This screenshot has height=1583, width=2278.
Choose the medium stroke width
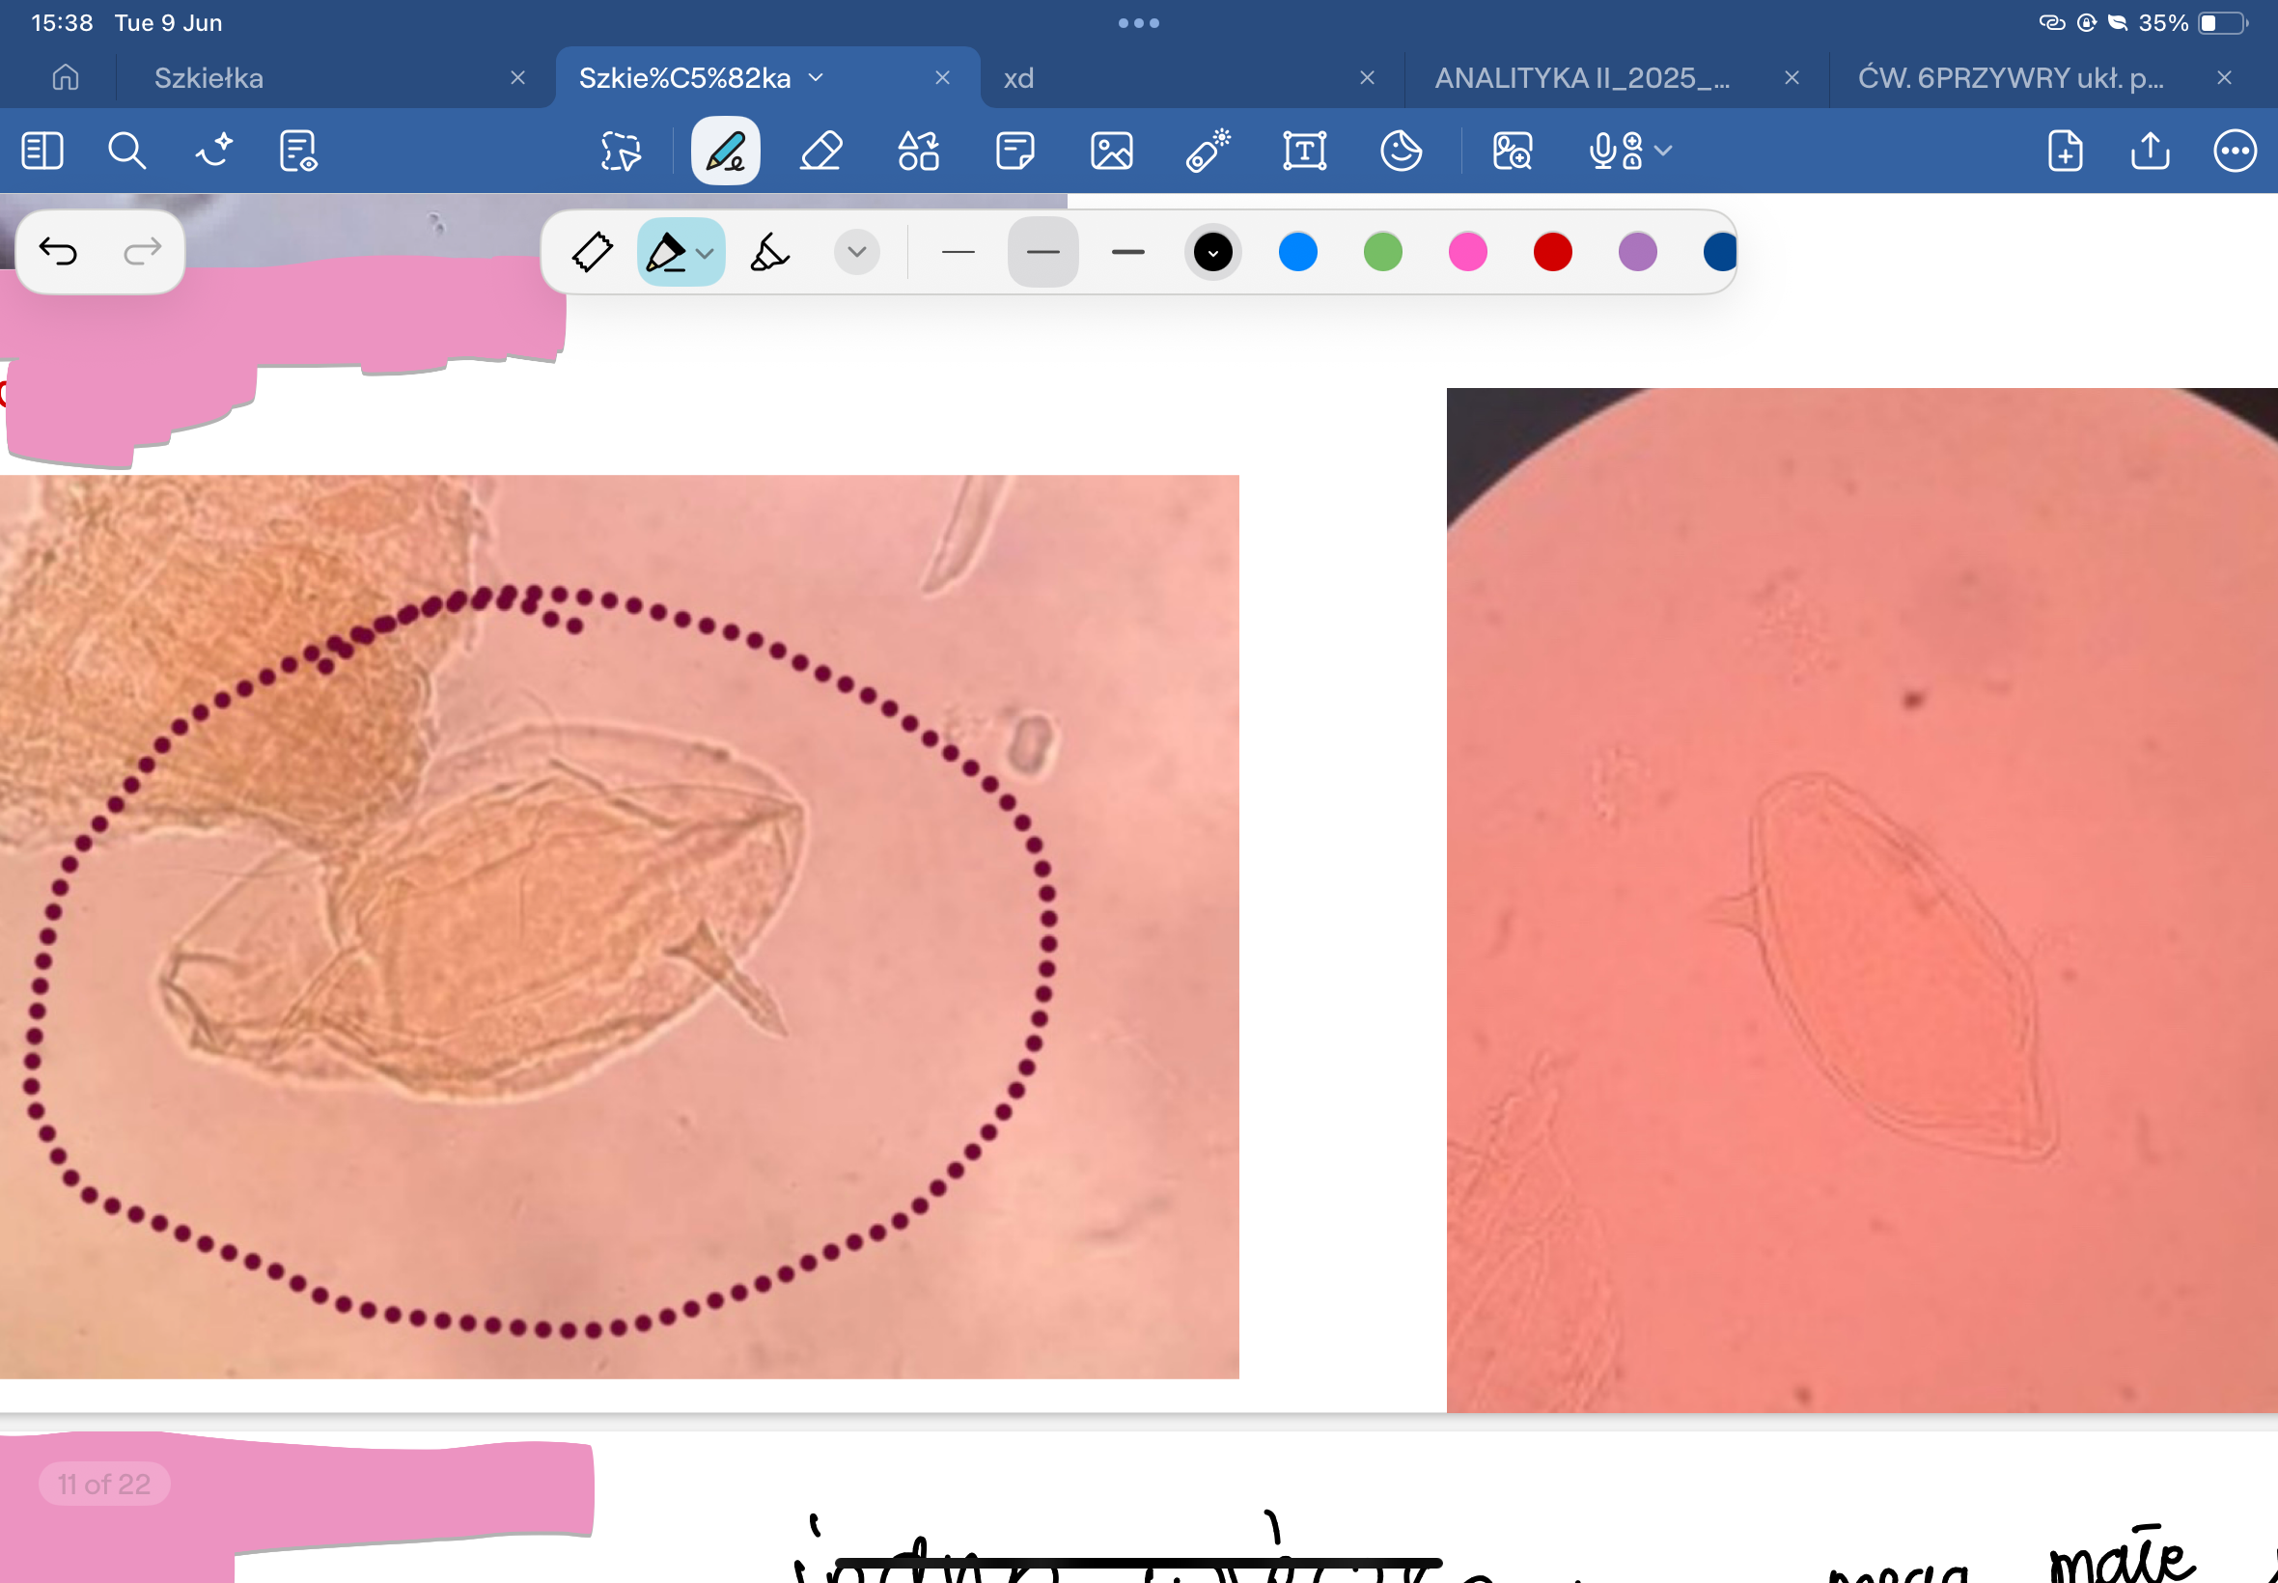tap(1043, 252)
